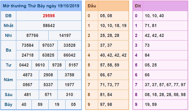Select the Ba prize number 97037
Image resolution: width=189 pixels, height=111 pixels.
click(x=48, y=45)
